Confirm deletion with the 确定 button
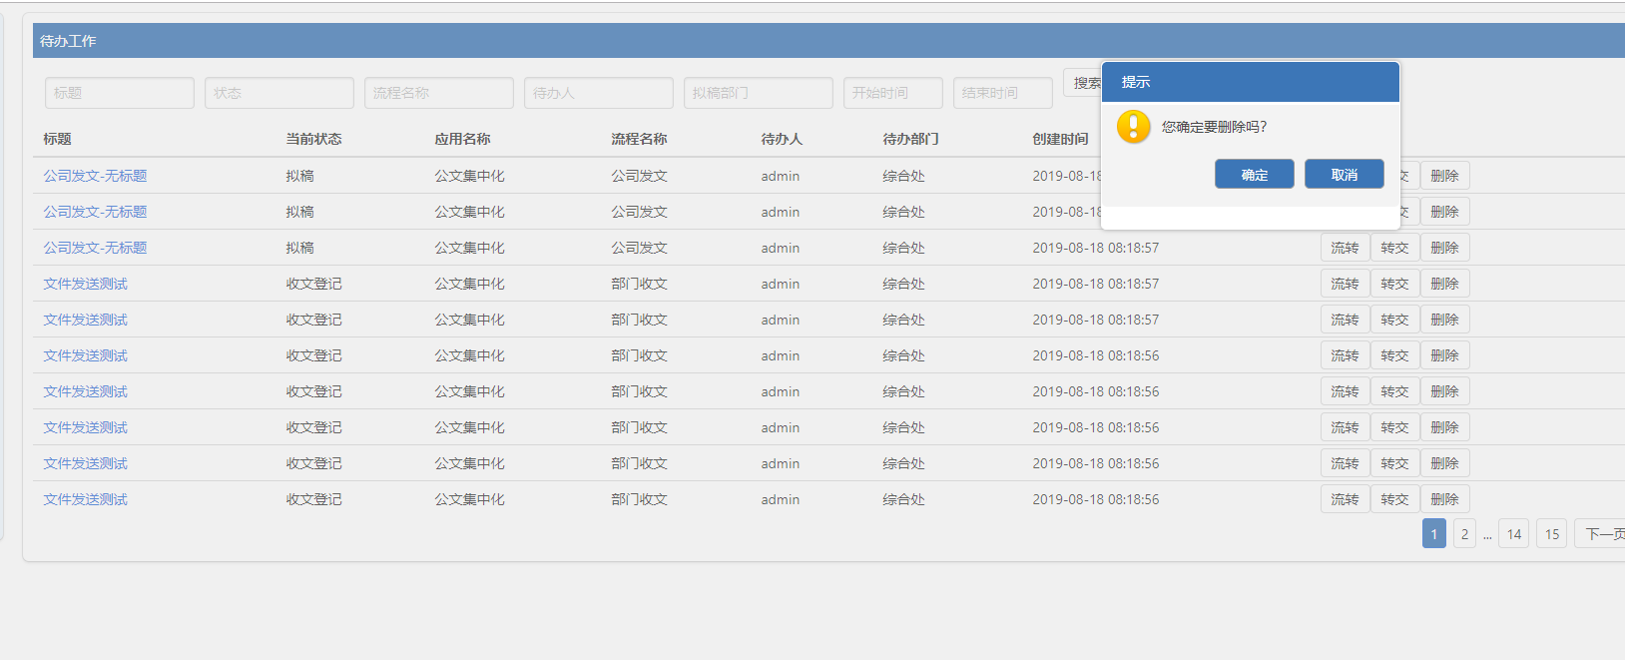The width and height of the screenshot is (1625, 660). pyautogui.click(x=1254, y=174)
